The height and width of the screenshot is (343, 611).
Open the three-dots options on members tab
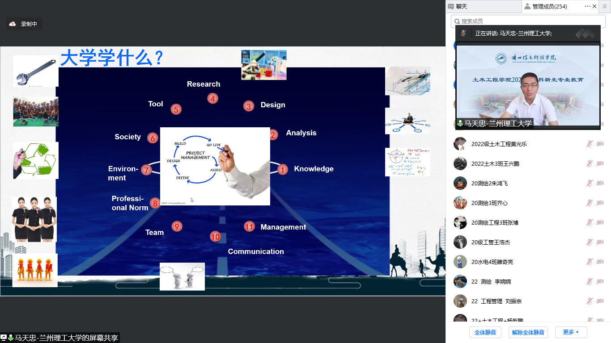coord(587,6)
